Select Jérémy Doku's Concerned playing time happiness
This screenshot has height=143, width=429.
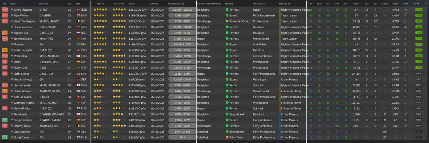(203, 126)
